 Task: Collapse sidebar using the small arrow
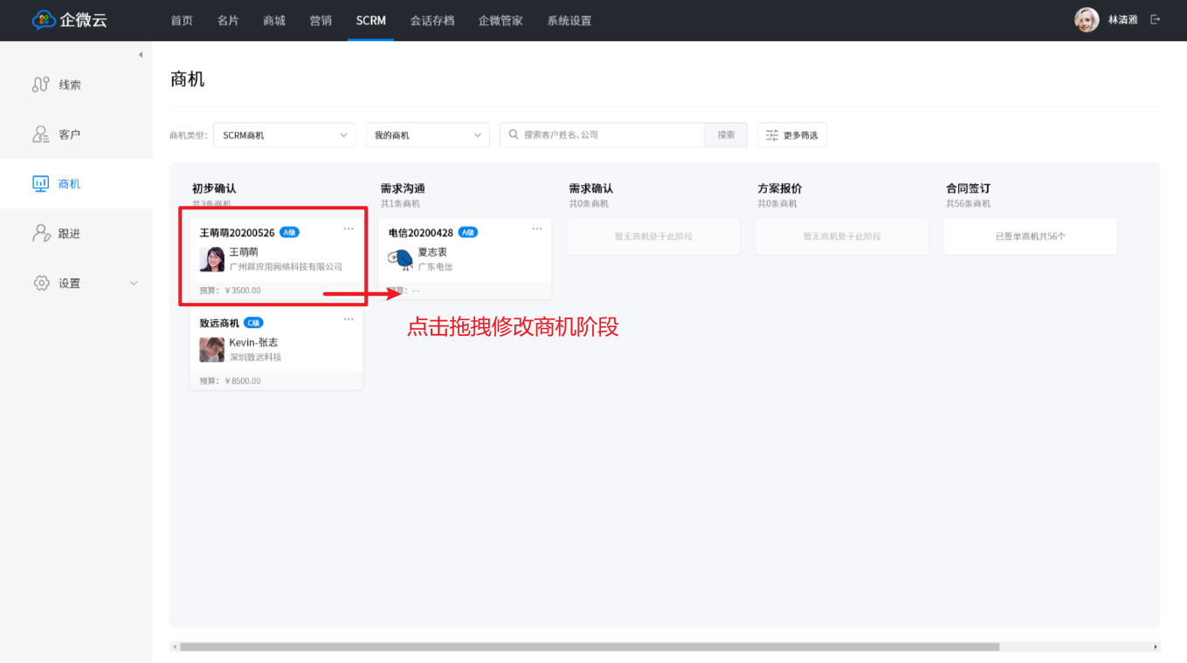click(141, 55)
